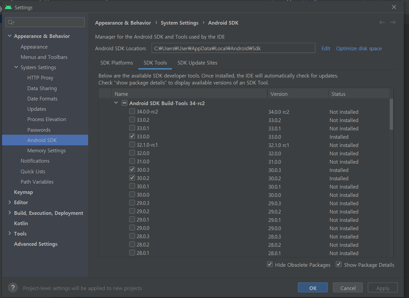Focus the settings search field

[45, 22]
